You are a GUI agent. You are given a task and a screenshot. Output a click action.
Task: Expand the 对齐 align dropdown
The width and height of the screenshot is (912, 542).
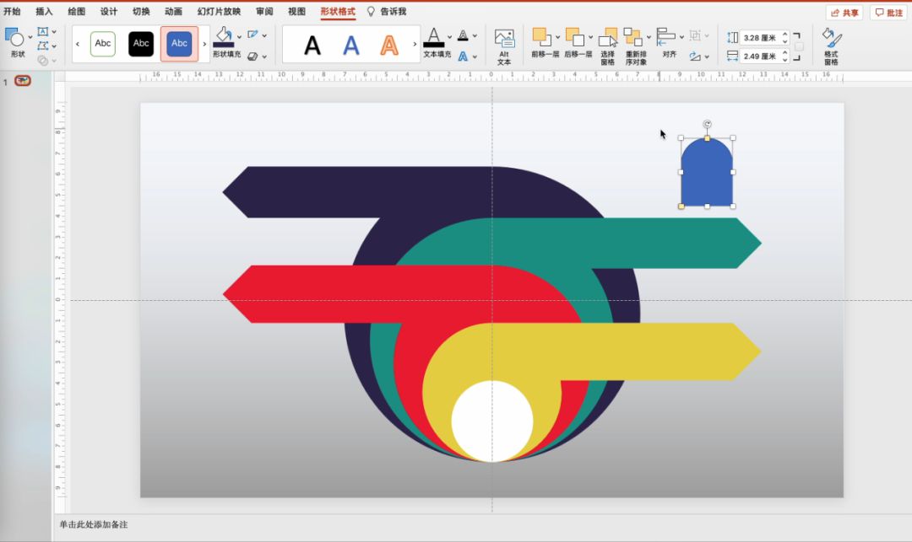(x=681, y=36)
